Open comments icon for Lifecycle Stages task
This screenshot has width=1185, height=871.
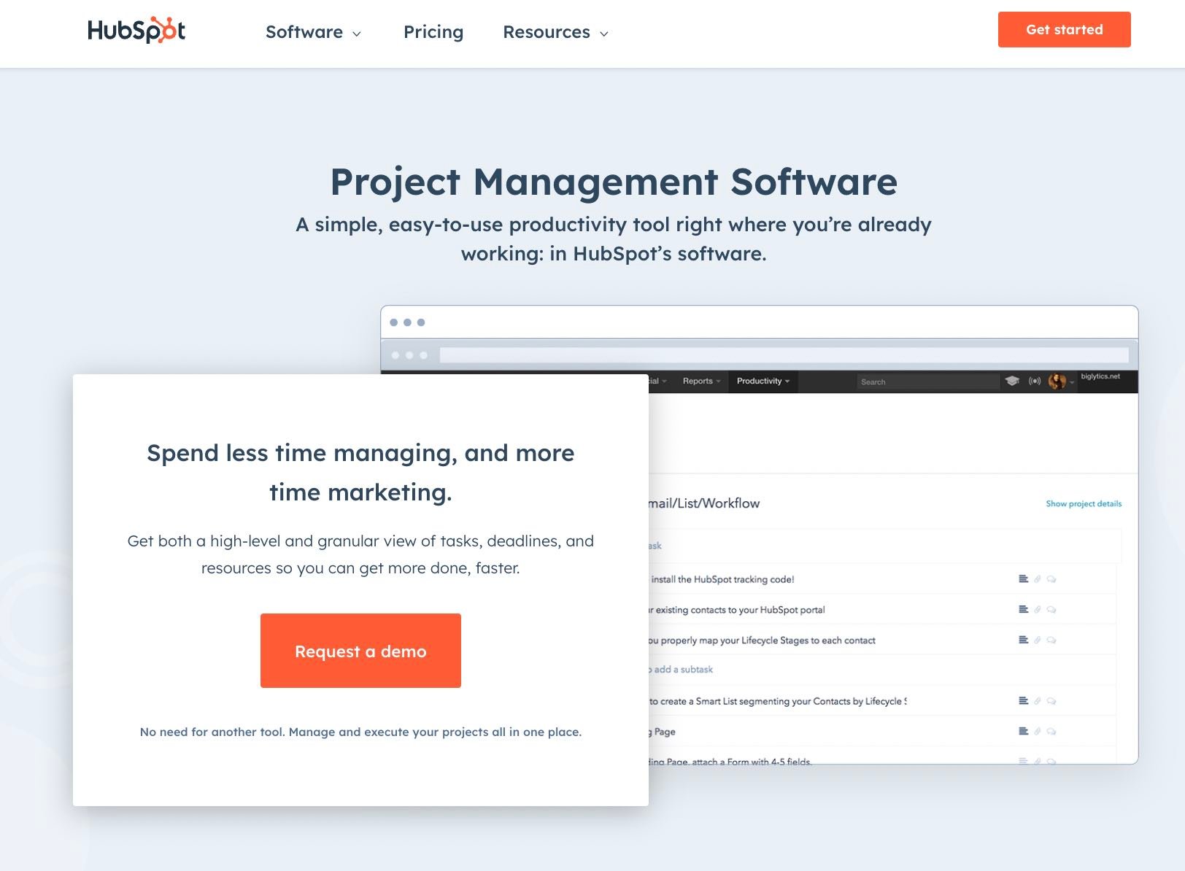(1051, 640)
